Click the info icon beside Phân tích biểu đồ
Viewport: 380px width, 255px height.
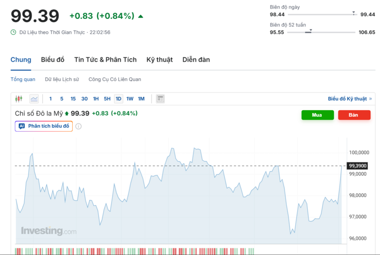click(x=78, y=126)
